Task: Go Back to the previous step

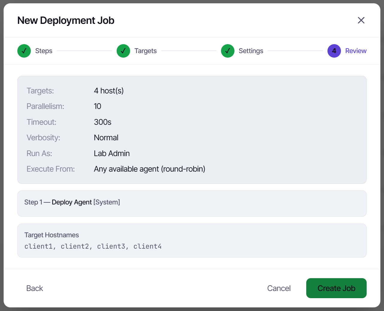Action: [x=35, y=288]
